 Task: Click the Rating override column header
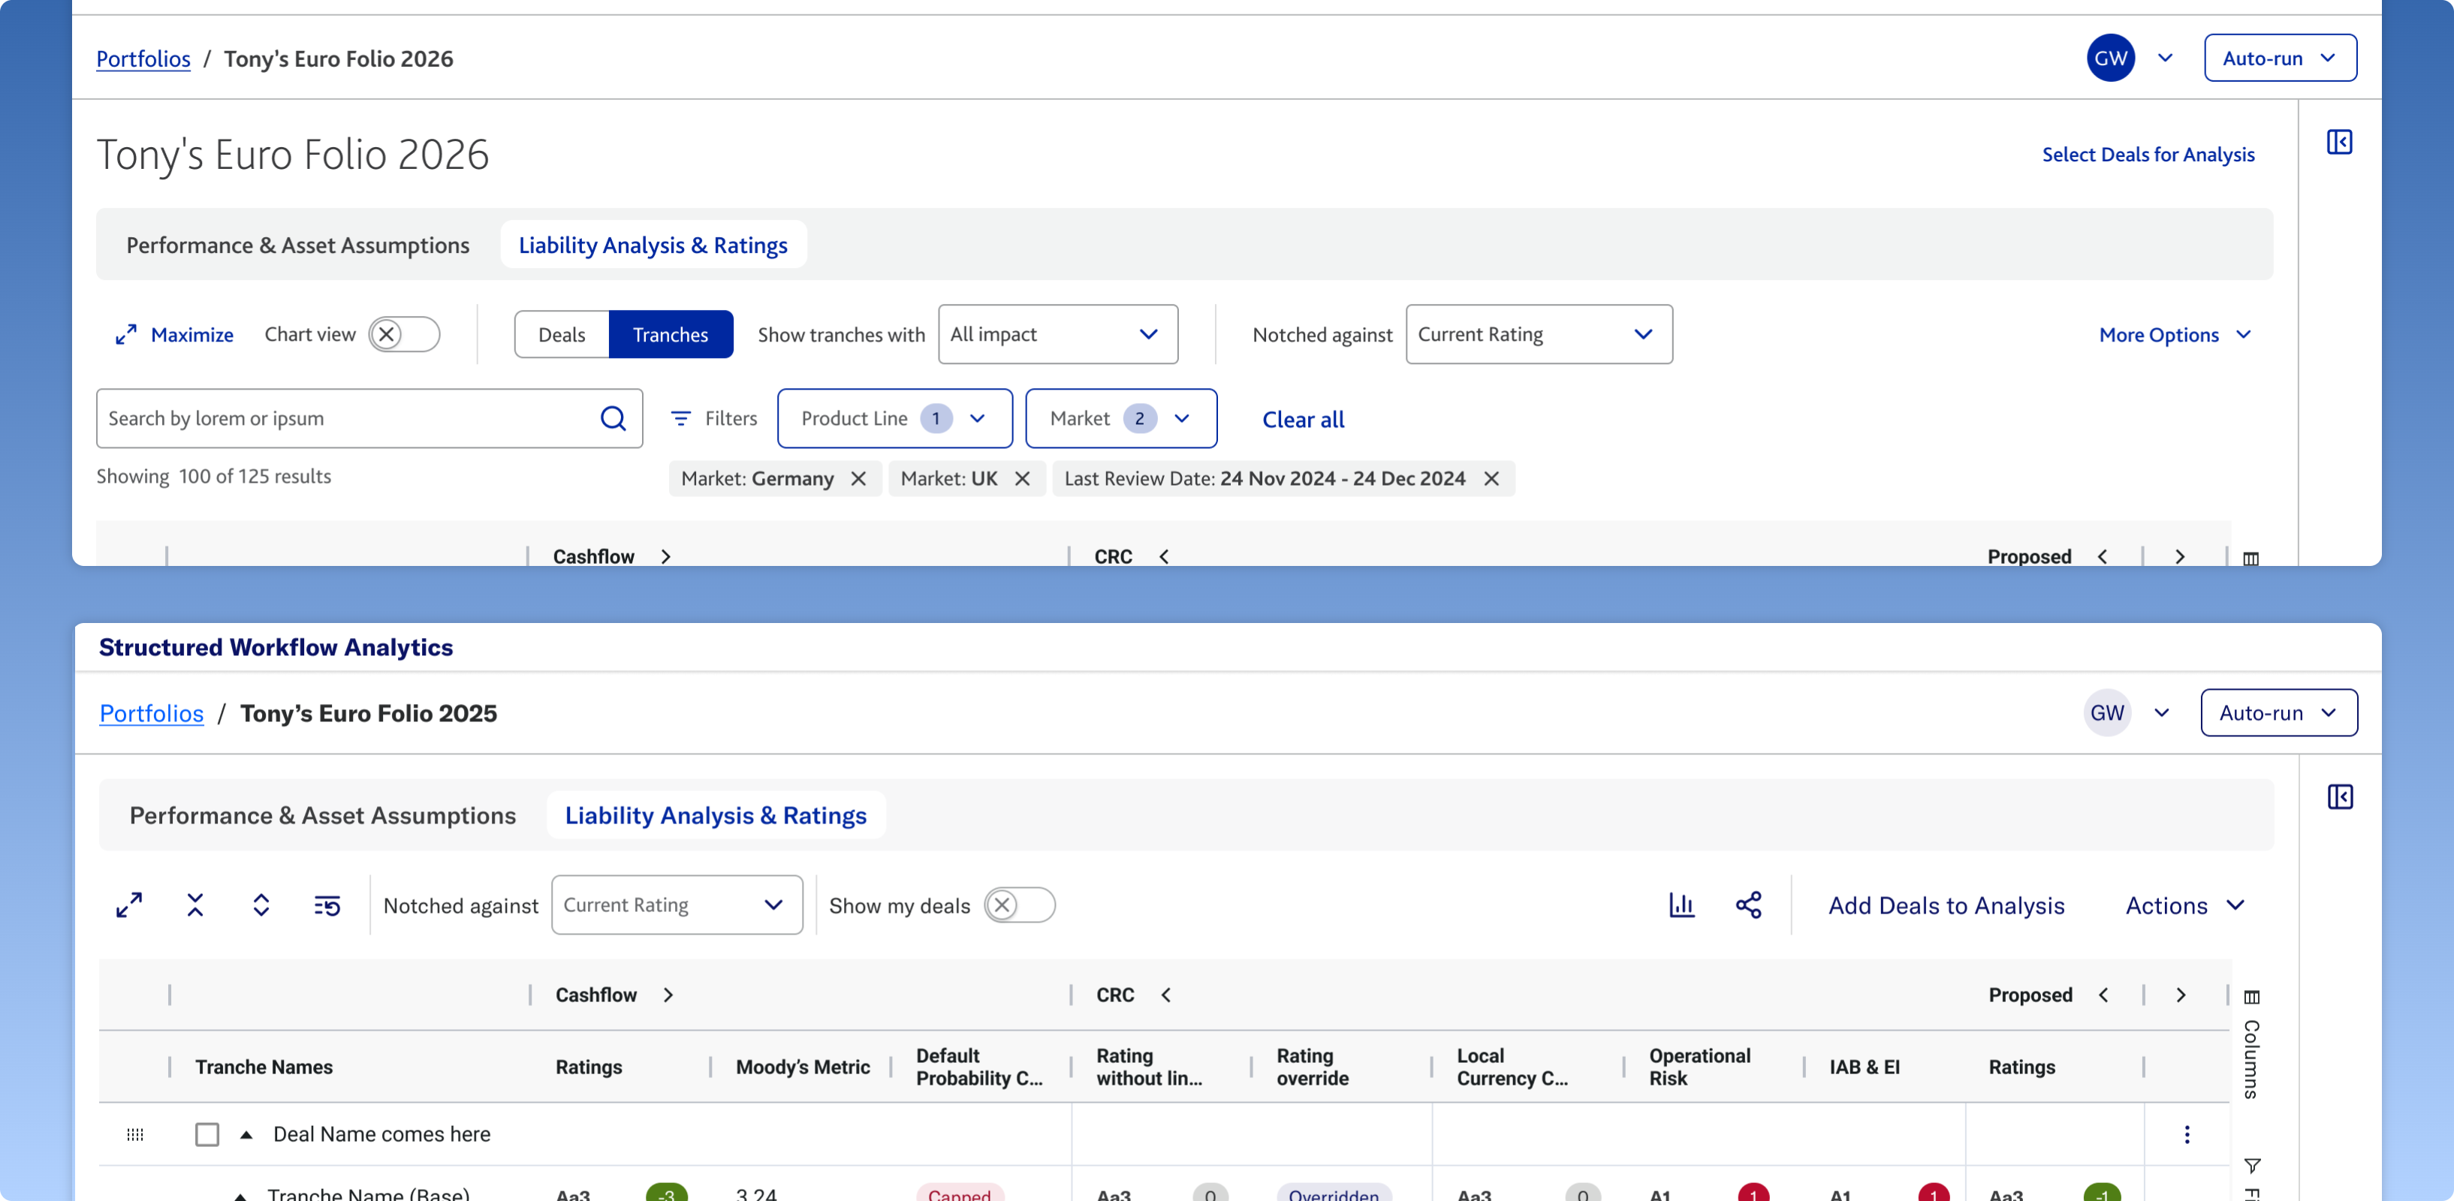[1312, 1067]
